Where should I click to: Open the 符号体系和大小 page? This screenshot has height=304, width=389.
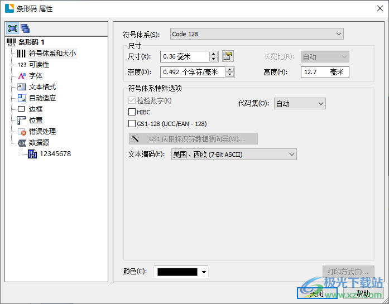tap(52, 54)
